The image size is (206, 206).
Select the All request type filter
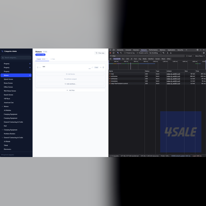(110, 59)
